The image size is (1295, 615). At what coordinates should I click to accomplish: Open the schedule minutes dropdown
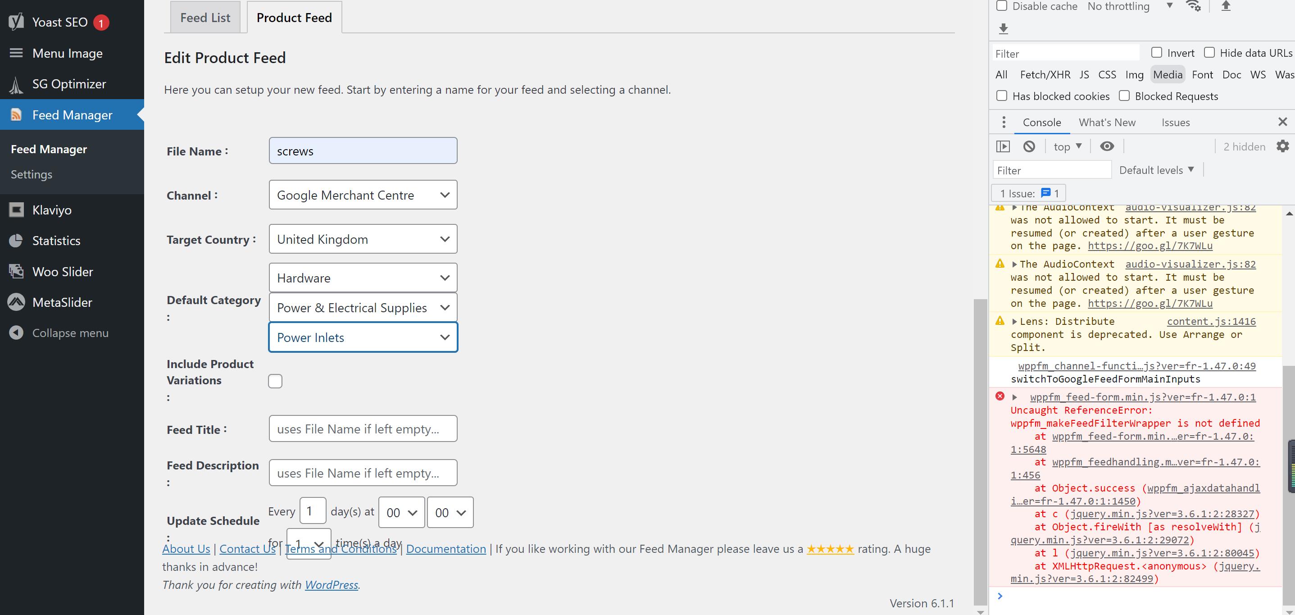450,512
